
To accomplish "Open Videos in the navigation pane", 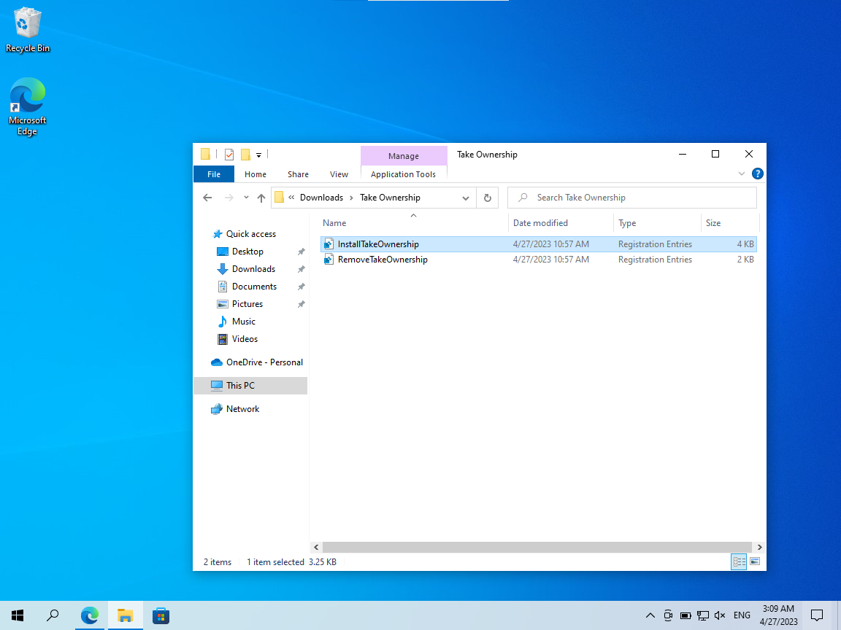I will tap(245, 339).
